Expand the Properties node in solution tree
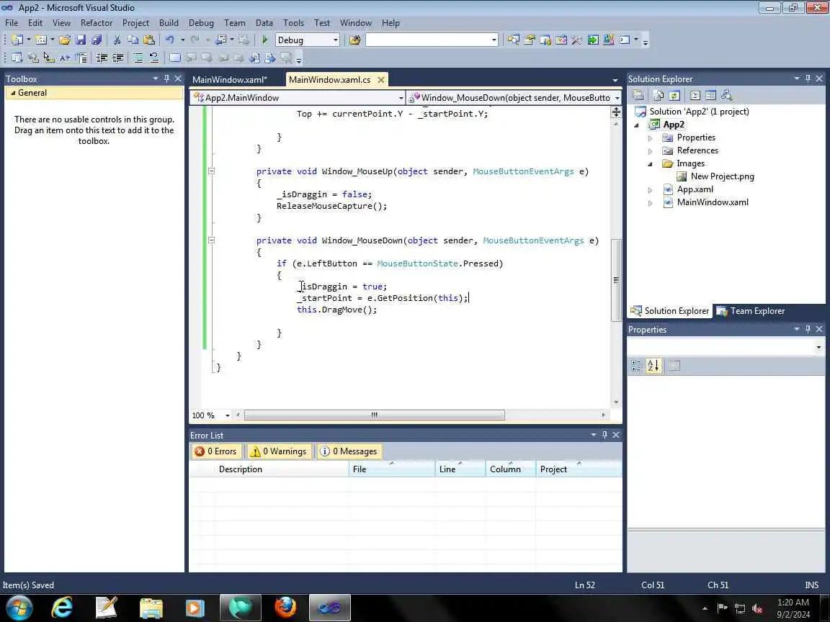 click(x=650, y=138)
